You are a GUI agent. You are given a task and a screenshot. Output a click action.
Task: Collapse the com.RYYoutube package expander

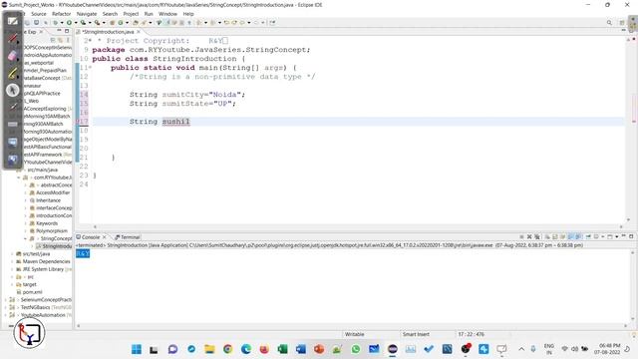[x=19, y=178]
